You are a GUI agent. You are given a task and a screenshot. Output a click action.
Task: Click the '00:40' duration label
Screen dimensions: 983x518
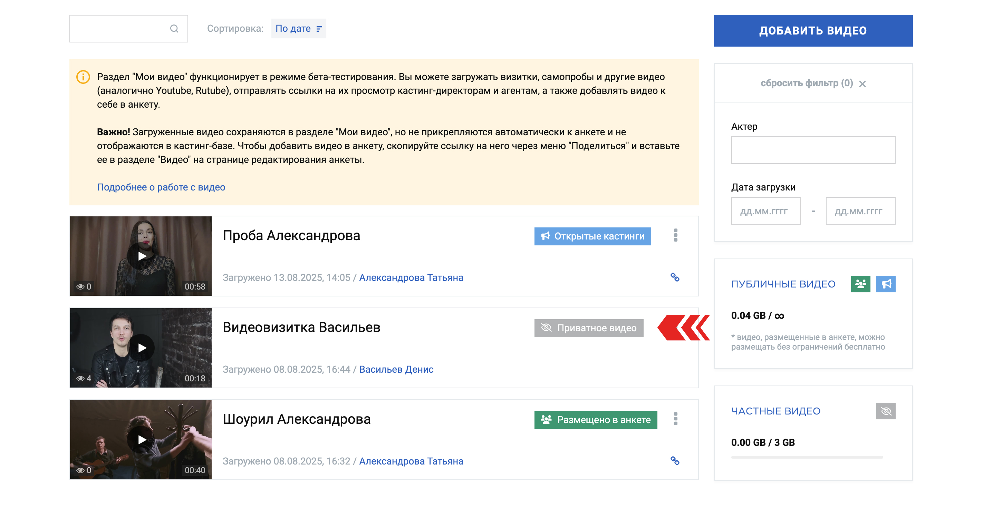click(x=195, y=470)
